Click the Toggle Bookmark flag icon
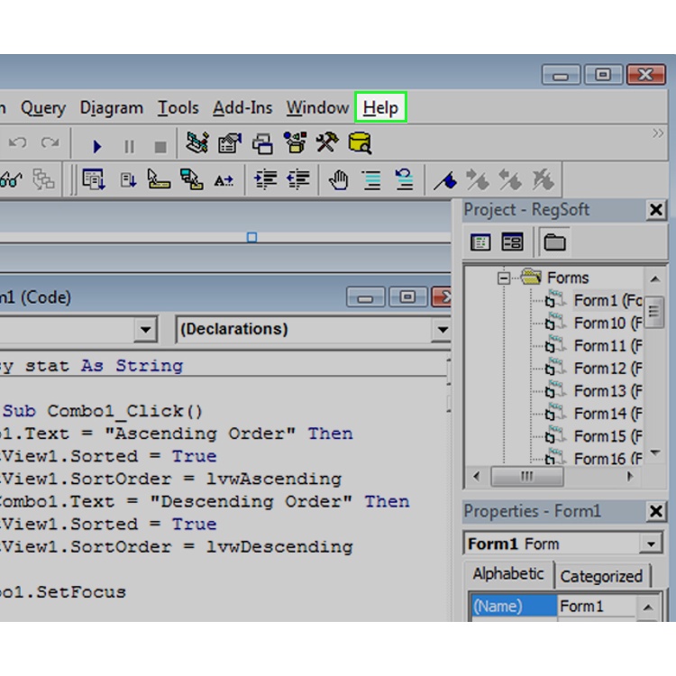The width and height of the screenshot is (676, 676). (444, 180)
